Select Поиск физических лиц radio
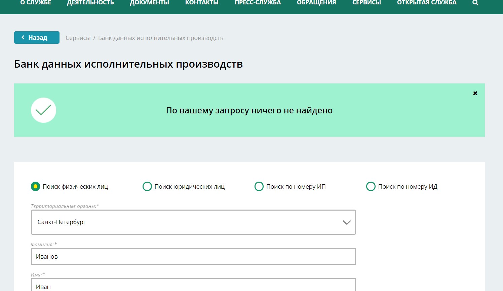 35,186
